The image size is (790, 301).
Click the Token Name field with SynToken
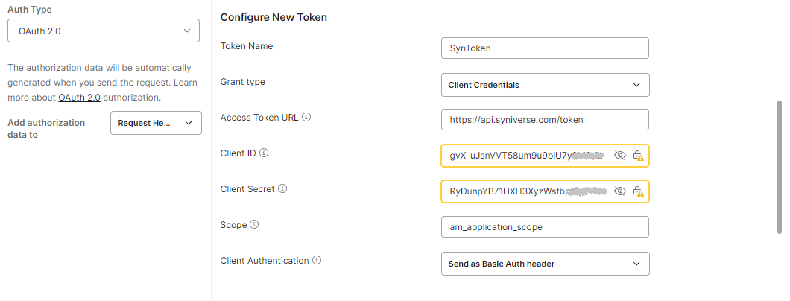tap(545, 48)
